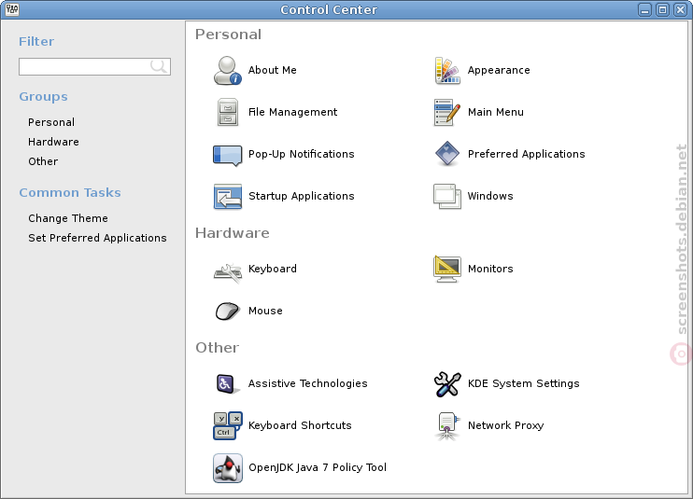Click the File Management cabinet icon
This screenshot has width=693, height=499.
point(228,112)
